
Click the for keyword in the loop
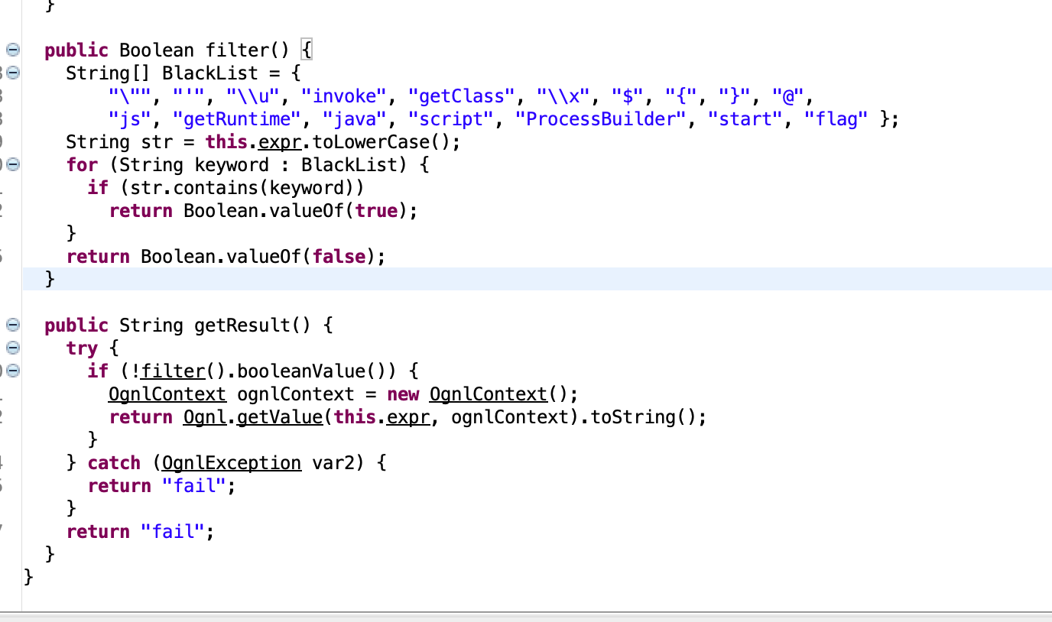click(x=82, y=165)
